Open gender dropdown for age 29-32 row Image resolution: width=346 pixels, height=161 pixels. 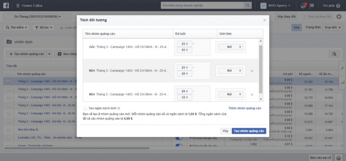pos(231,95)
